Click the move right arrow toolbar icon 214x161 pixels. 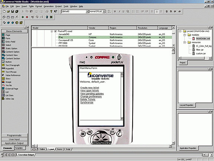(179, 12)
